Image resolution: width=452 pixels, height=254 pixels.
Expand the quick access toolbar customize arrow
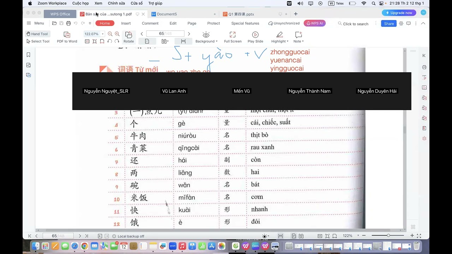coord(90,23)
